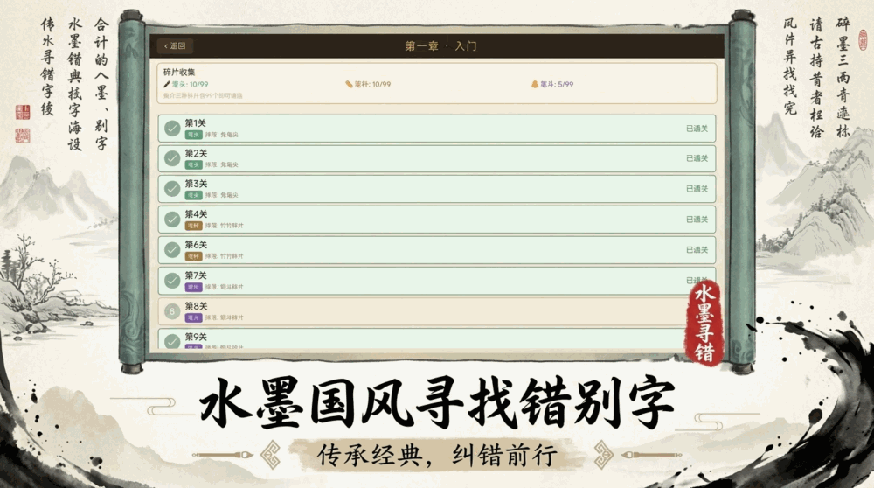Click the 已通关 status of 第6关
874x488 pixels.
point(697,250)
